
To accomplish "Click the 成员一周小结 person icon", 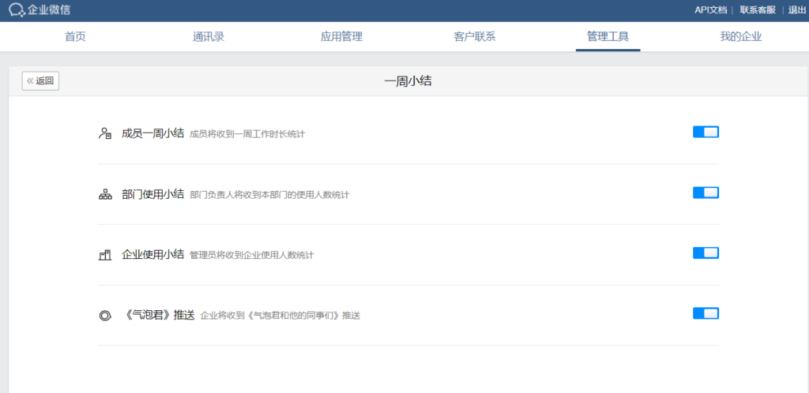I will click(105, 133).
